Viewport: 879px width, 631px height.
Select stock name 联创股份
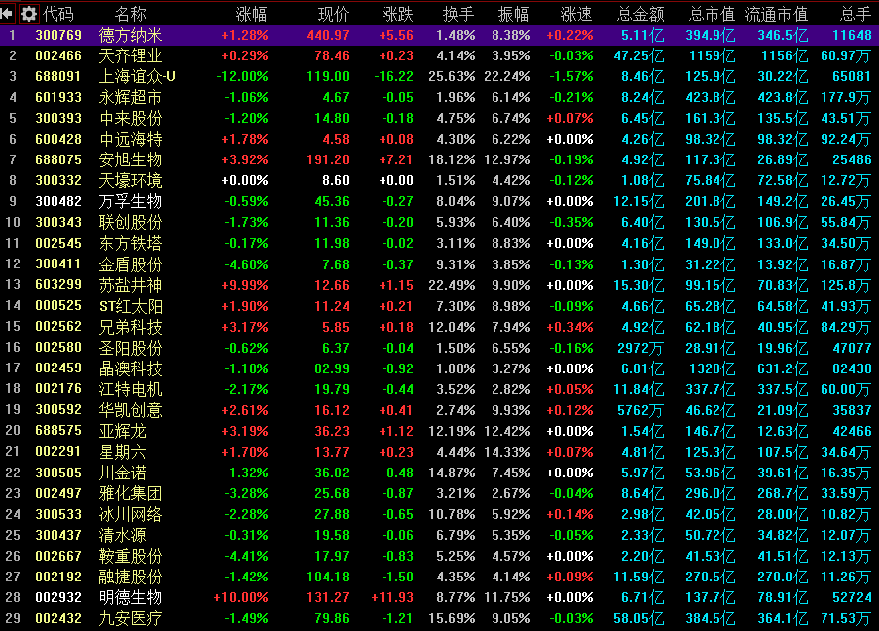[x=130, y=223]
